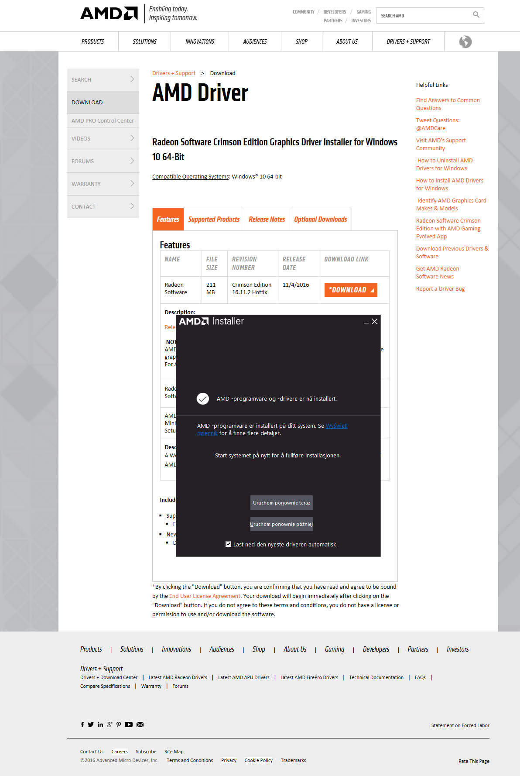Open AMD Pinterest icon
The width and height of the screenshot is (520, 776).
click(119, 724)
